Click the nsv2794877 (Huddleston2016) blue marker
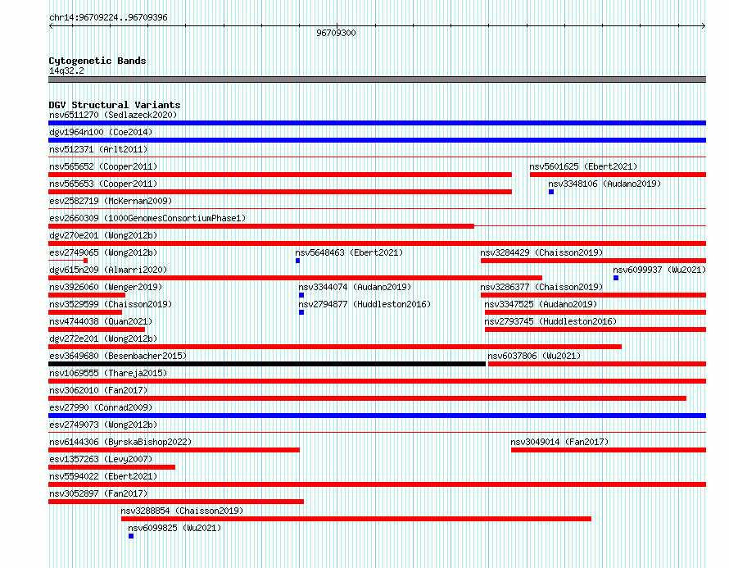 [x=301, y=312]
